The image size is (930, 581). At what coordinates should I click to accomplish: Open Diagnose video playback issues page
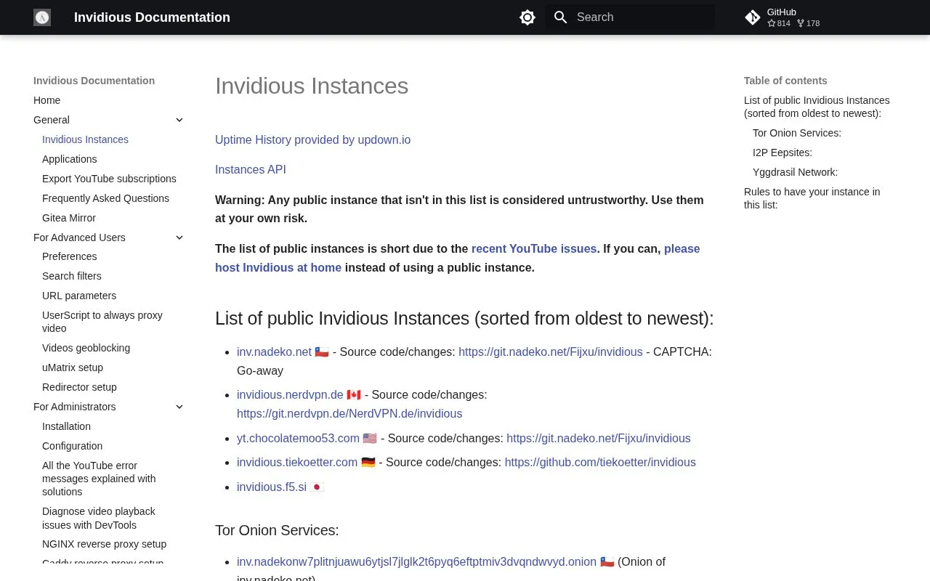coord(99,519)
